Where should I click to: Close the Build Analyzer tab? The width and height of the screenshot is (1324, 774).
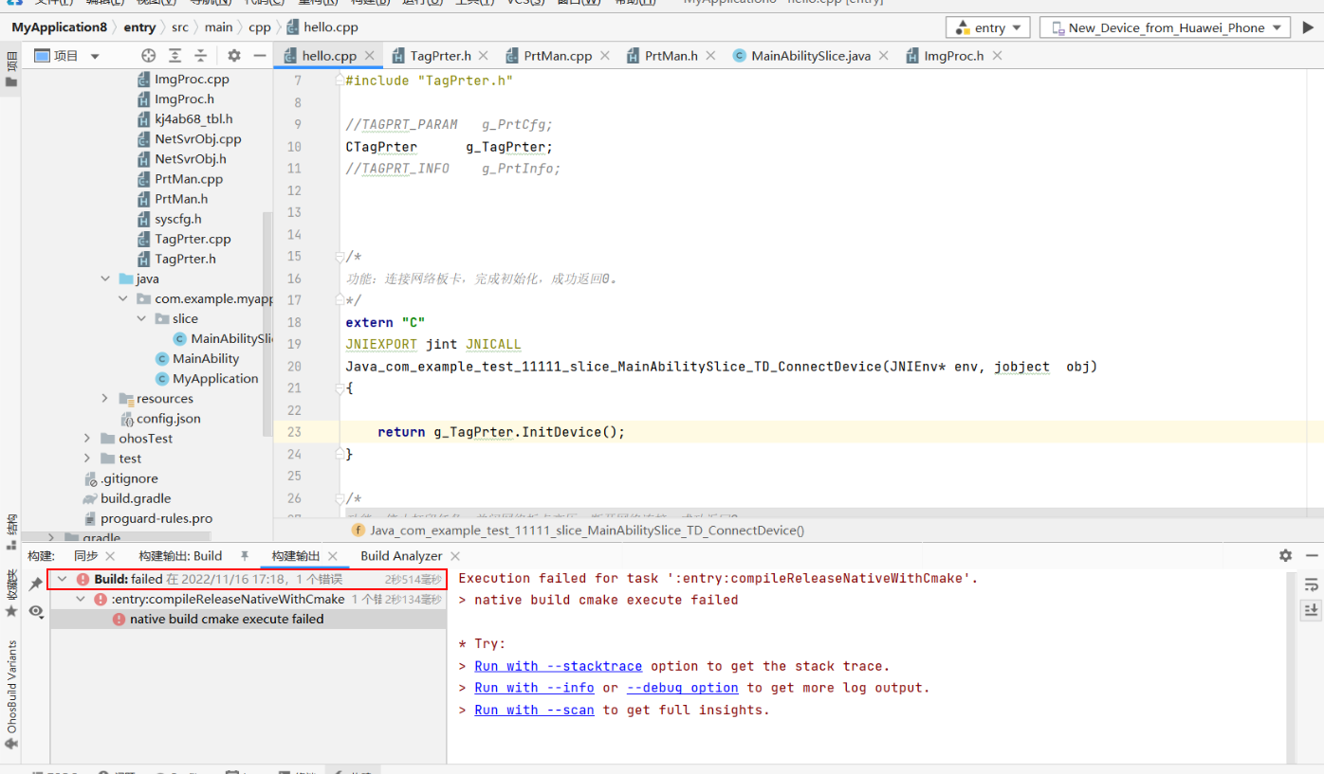454,556
